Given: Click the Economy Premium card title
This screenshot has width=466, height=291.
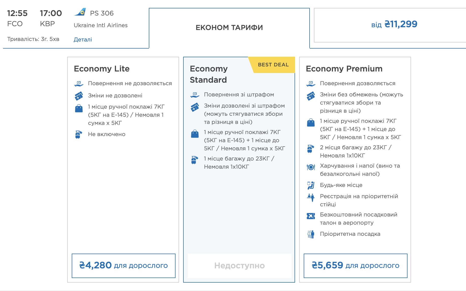Looking at the screenshot, I should coord(344,69).
